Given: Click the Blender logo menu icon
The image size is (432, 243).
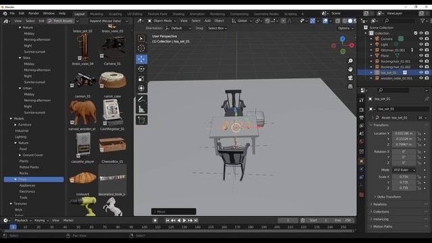Looking at the screenshot, I should tap(5, 13).
